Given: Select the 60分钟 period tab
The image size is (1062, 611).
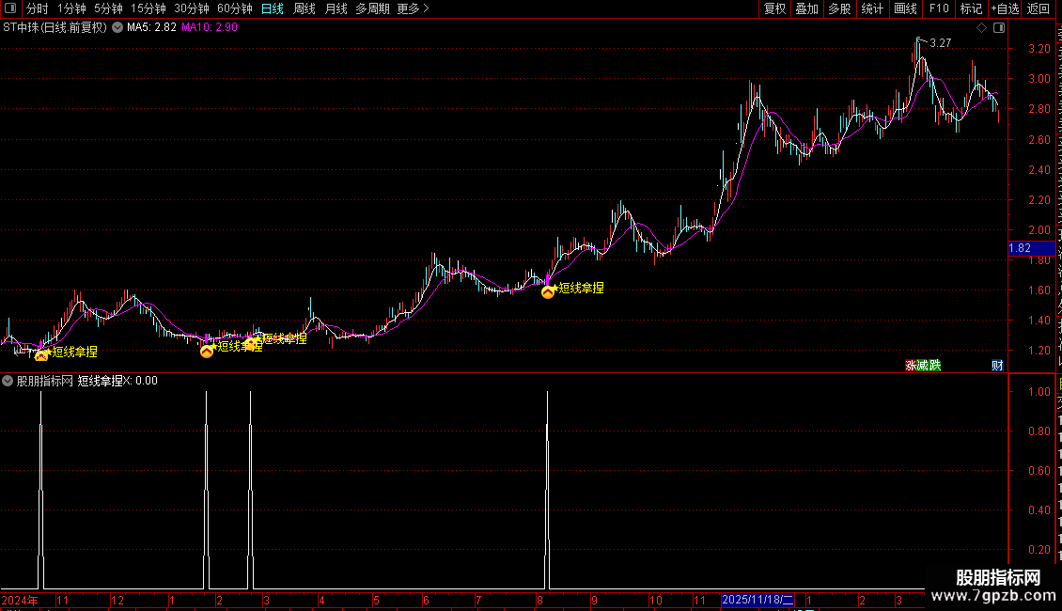Looking at the screenshot, I should pos(235,8).
